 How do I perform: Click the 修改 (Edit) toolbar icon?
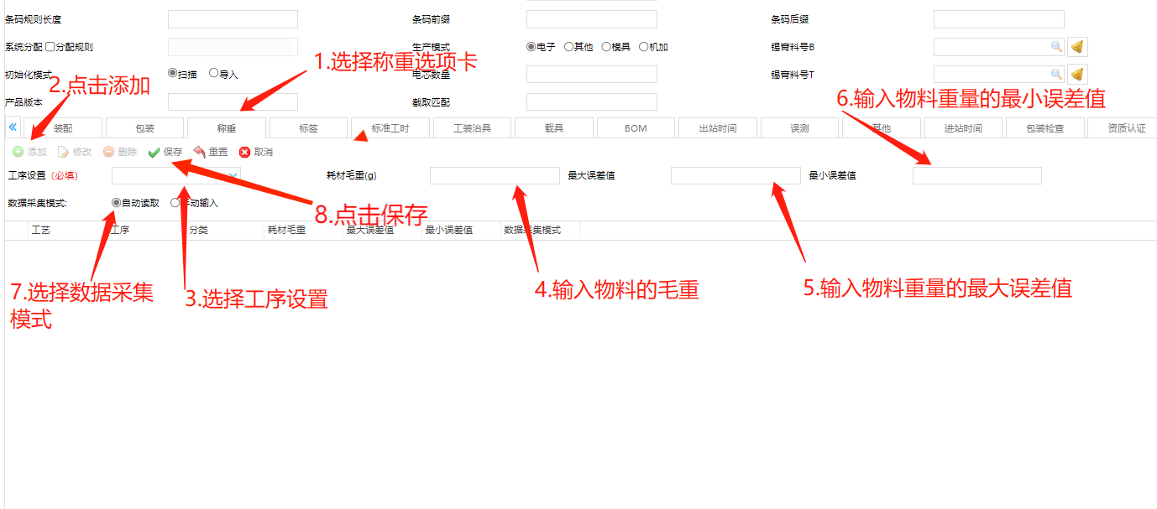(x=64, y=152)
